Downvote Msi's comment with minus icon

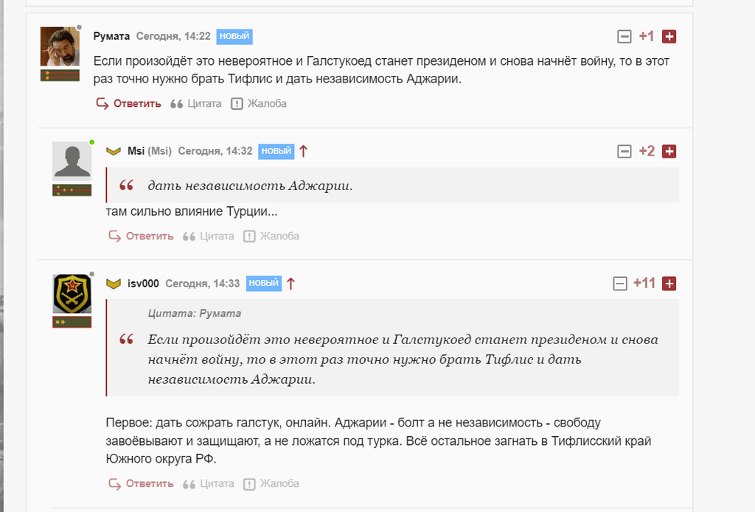click(x=624, y=151)
